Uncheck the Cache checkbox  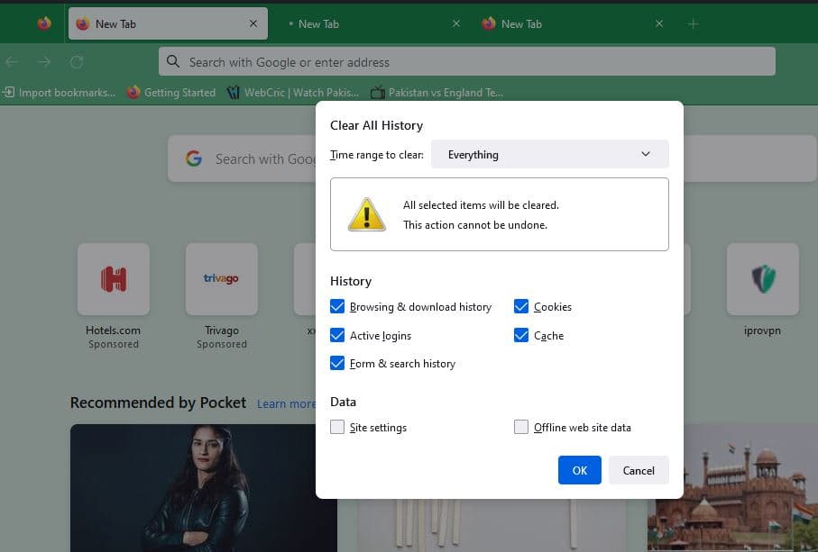point(521,335)
